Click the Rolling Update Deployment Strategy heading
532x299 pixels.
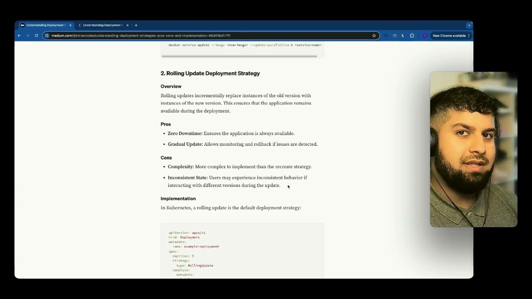coord(210,74)
